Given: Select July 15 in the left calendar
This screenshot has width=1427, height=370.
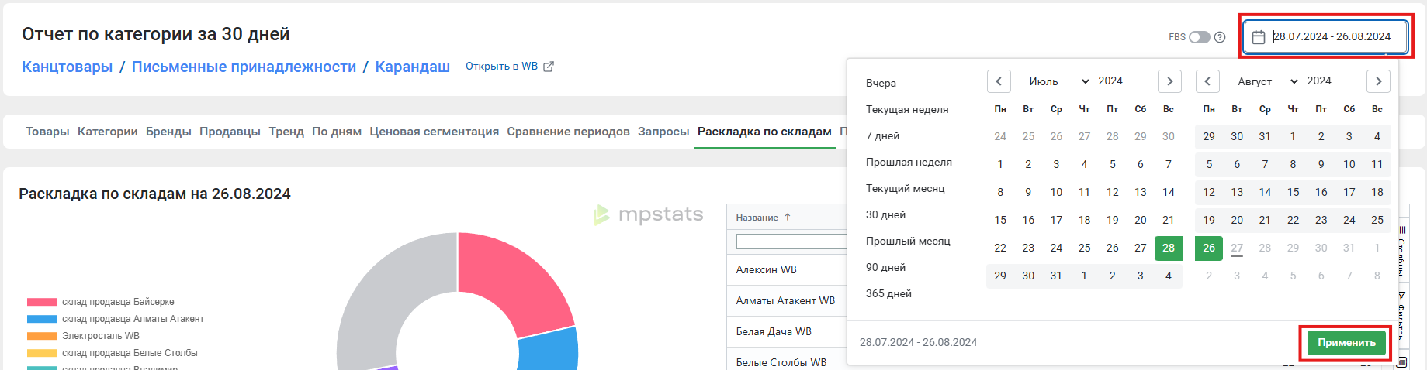Looking at the screenshot, I should (1000, 220).
